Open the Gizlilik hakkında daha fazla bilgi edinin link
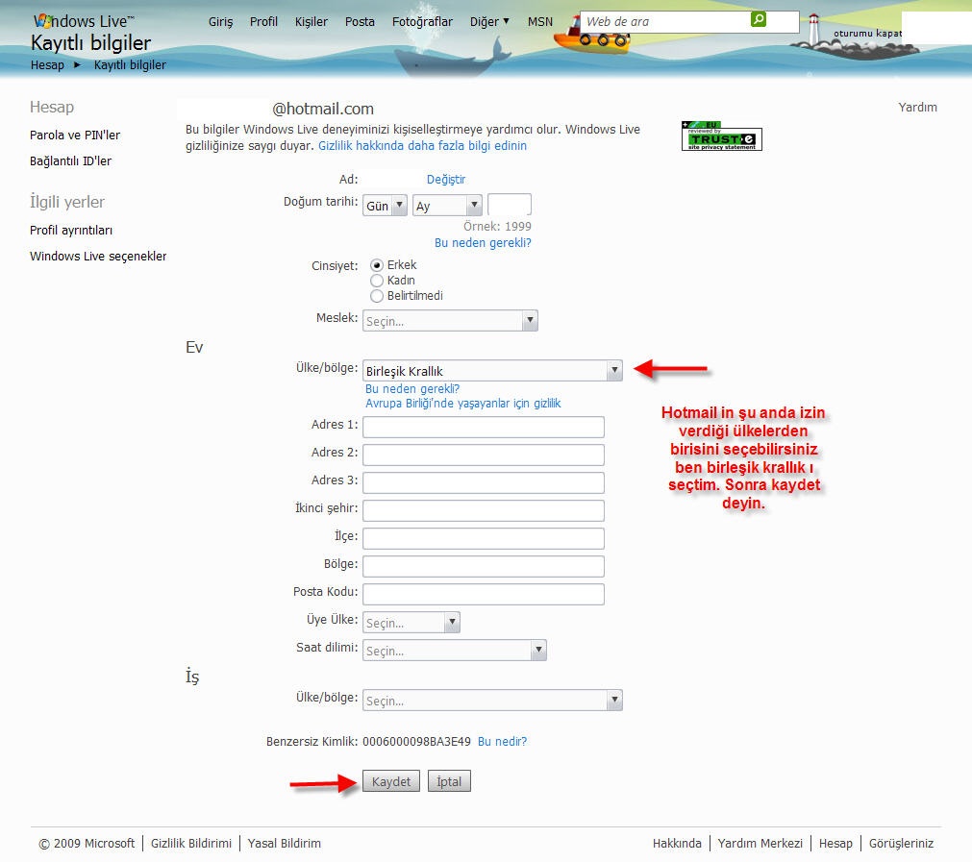The width and height of the screenshot is (972, 862). (x=422, y=146)
